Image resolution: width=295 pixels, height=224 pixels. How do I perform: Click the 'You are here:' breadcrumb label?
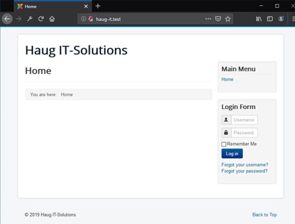click(x=43, y=94)
